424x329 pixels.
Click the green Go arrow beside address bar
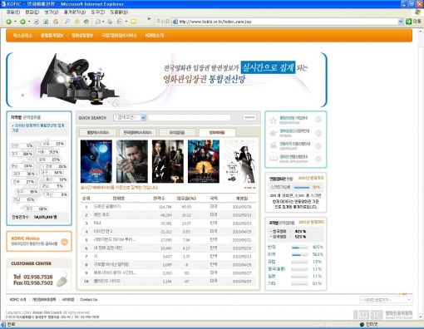pos(408,22)
